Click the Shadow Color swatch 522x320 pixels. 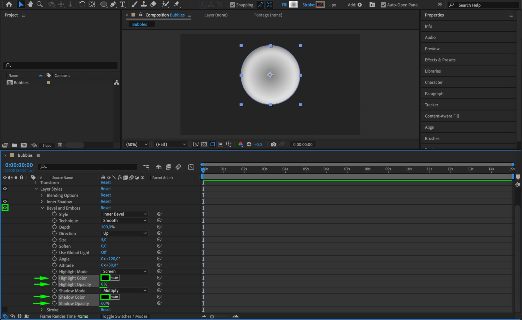(105, 297)
